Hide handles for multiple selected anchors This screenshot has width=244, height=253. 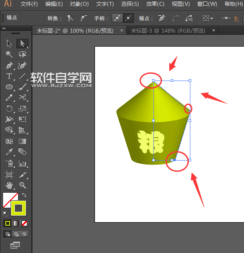point(128,18)
